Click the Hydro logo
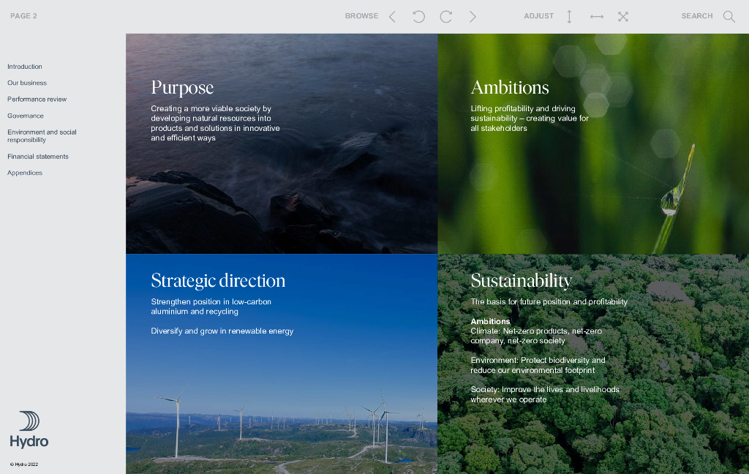This screenshot has width=749, height=474. pyautogui.click(x=29, y=429)
